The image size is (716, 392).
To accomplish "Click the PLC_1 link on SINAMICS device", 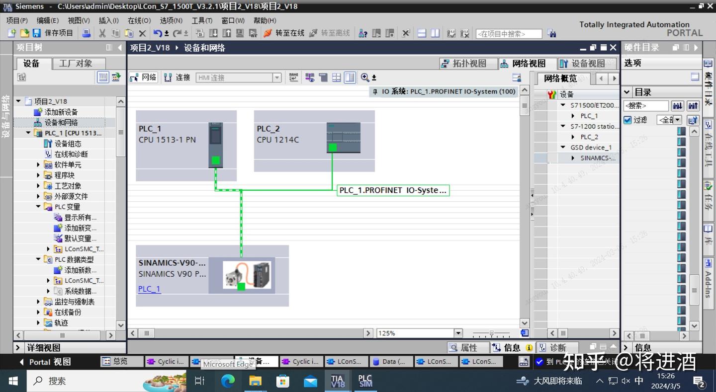I will point(149,289).
